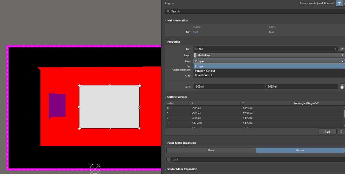Click the pencil icon beside the Net field
The width and height of the screenshot is (345, 174).
click(x=342, y=49)
